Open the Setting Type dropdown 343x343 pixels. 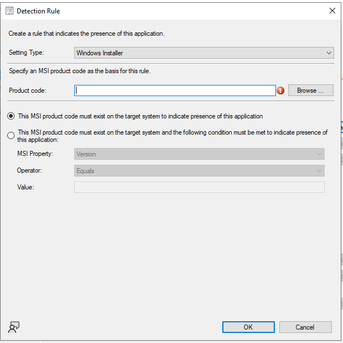tap(204, 53)
